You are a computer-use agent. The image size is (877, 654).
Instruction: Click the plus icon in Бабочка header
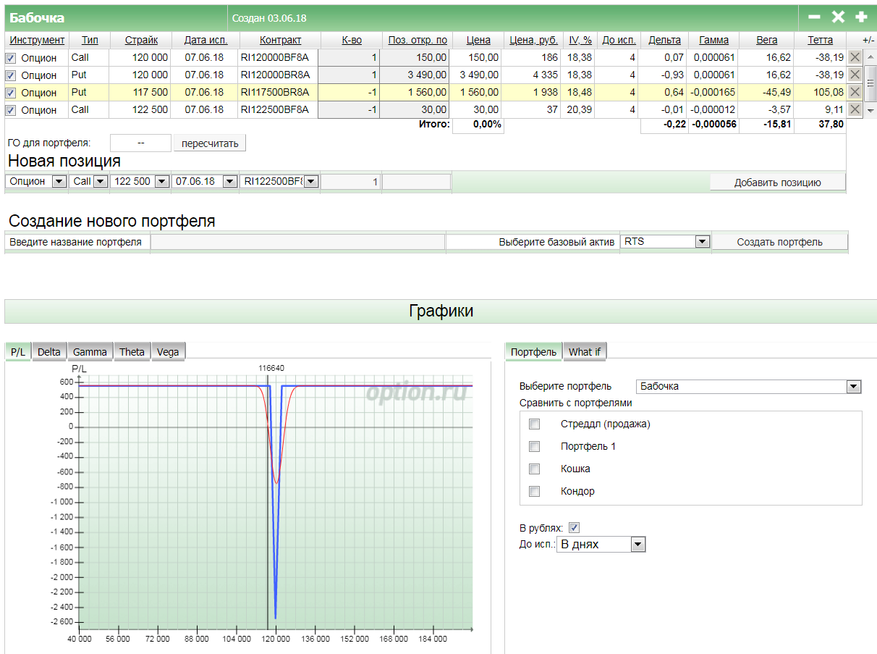coord(860,17)
